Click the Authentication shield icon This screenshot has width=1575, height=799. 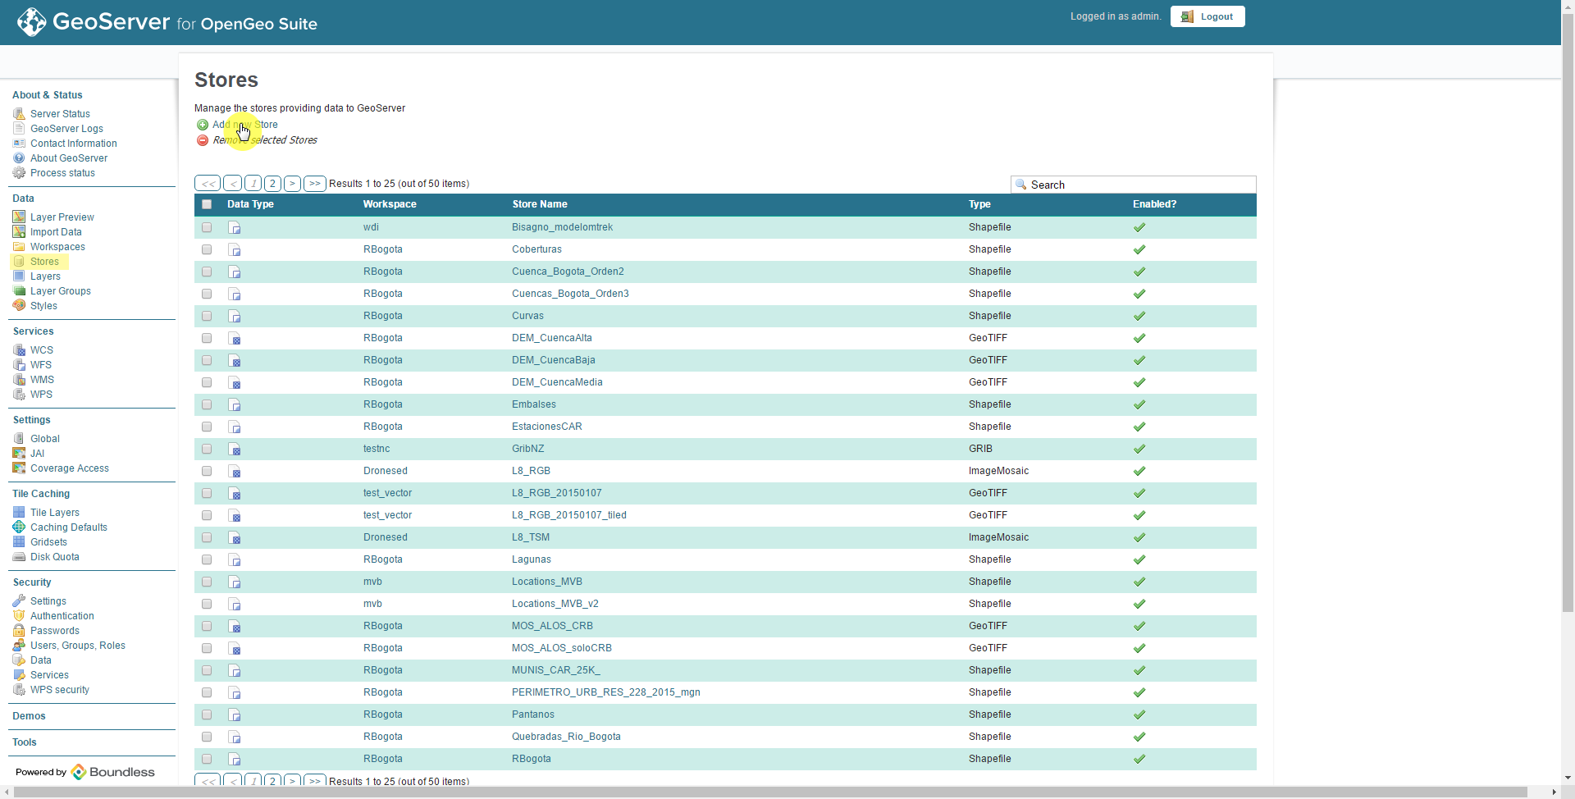19,616
